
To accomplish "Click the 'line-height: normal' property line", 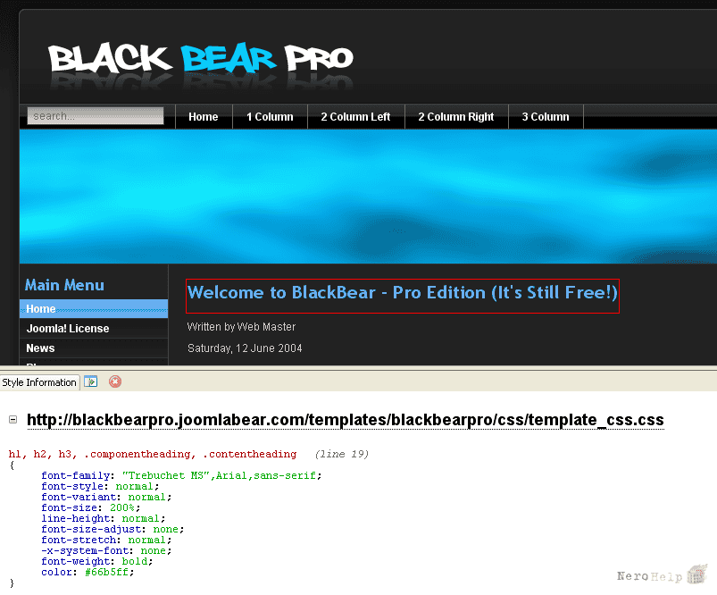I will click(x=104, y=518).
